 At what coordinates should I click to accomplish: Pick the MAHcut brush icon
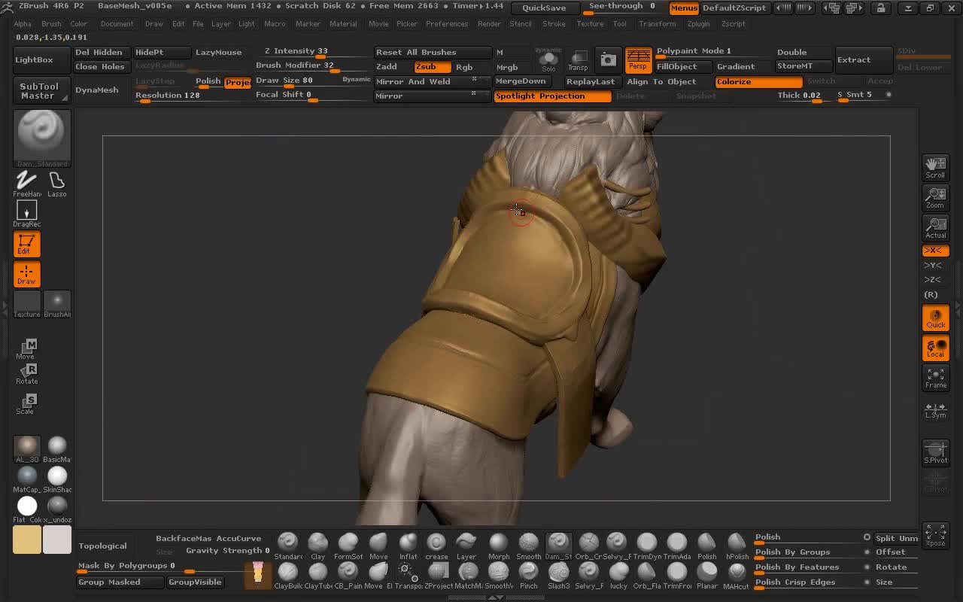point(737,576)
